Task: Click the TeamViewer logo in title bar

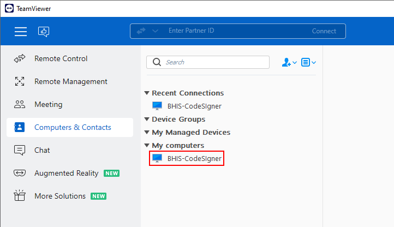Action: coord(8,8)
